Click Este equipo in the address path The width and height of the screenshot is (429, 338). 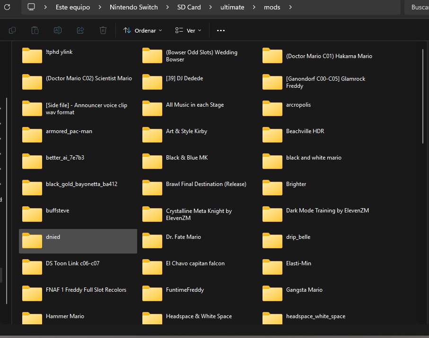tap(72, 7)
